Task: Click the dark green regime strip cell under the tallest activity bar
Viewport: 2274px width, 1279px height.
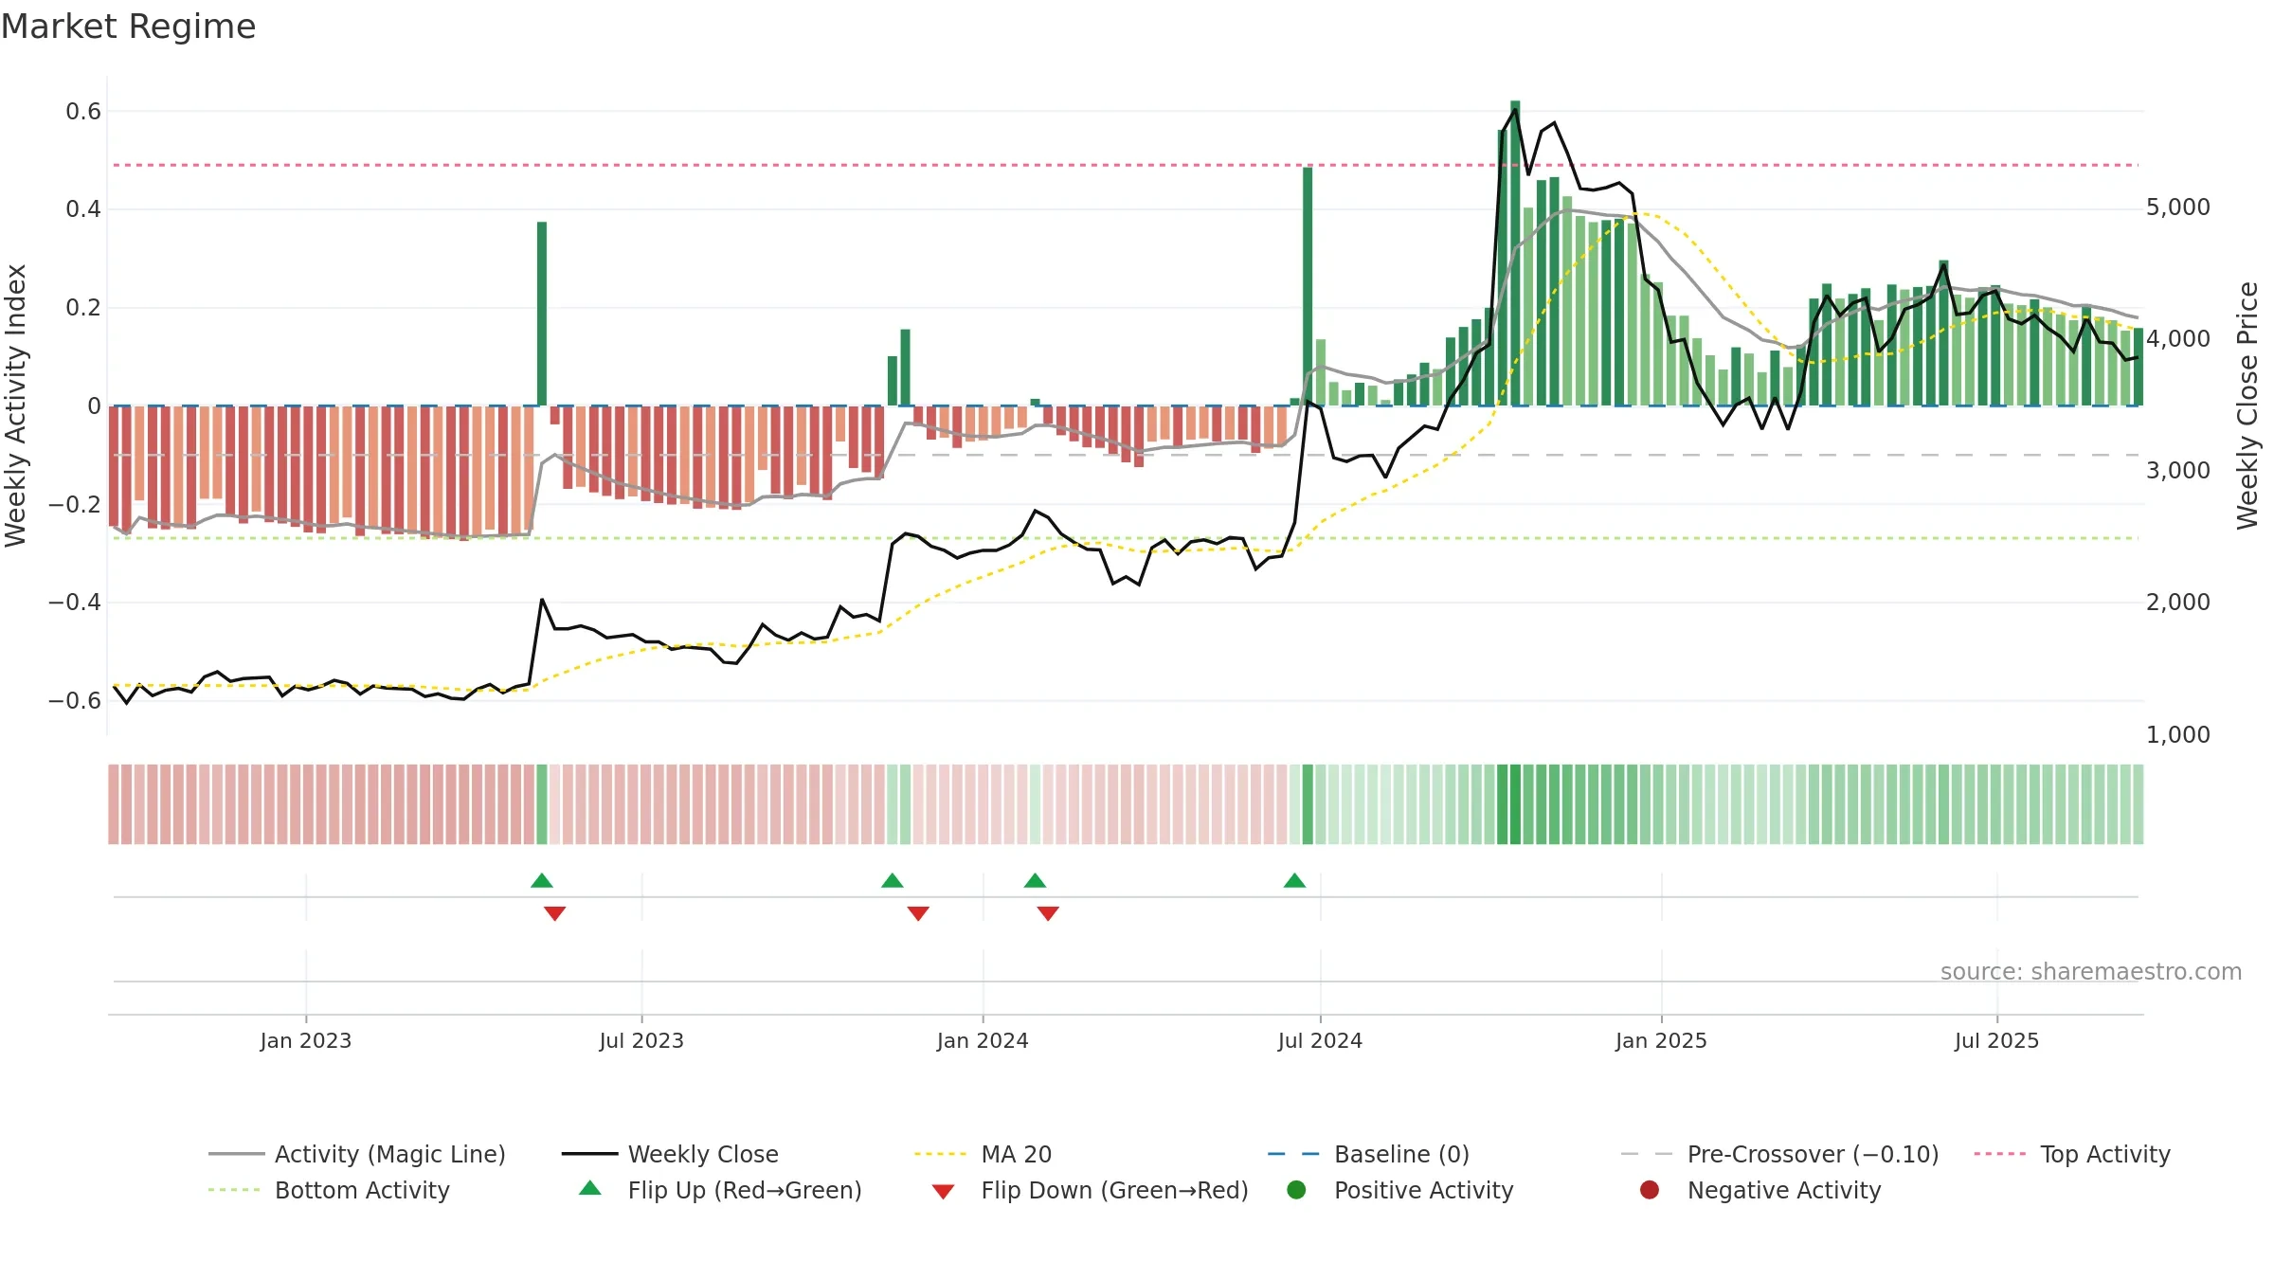Action: click(x=1515, y=804)
